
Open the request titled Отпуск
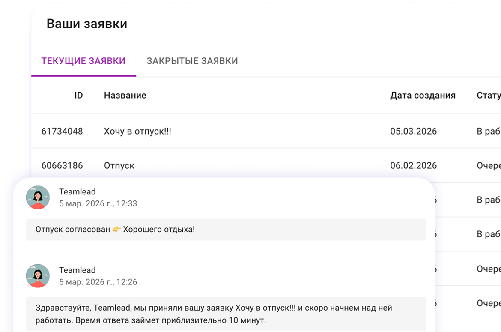[x=119, y=165]
